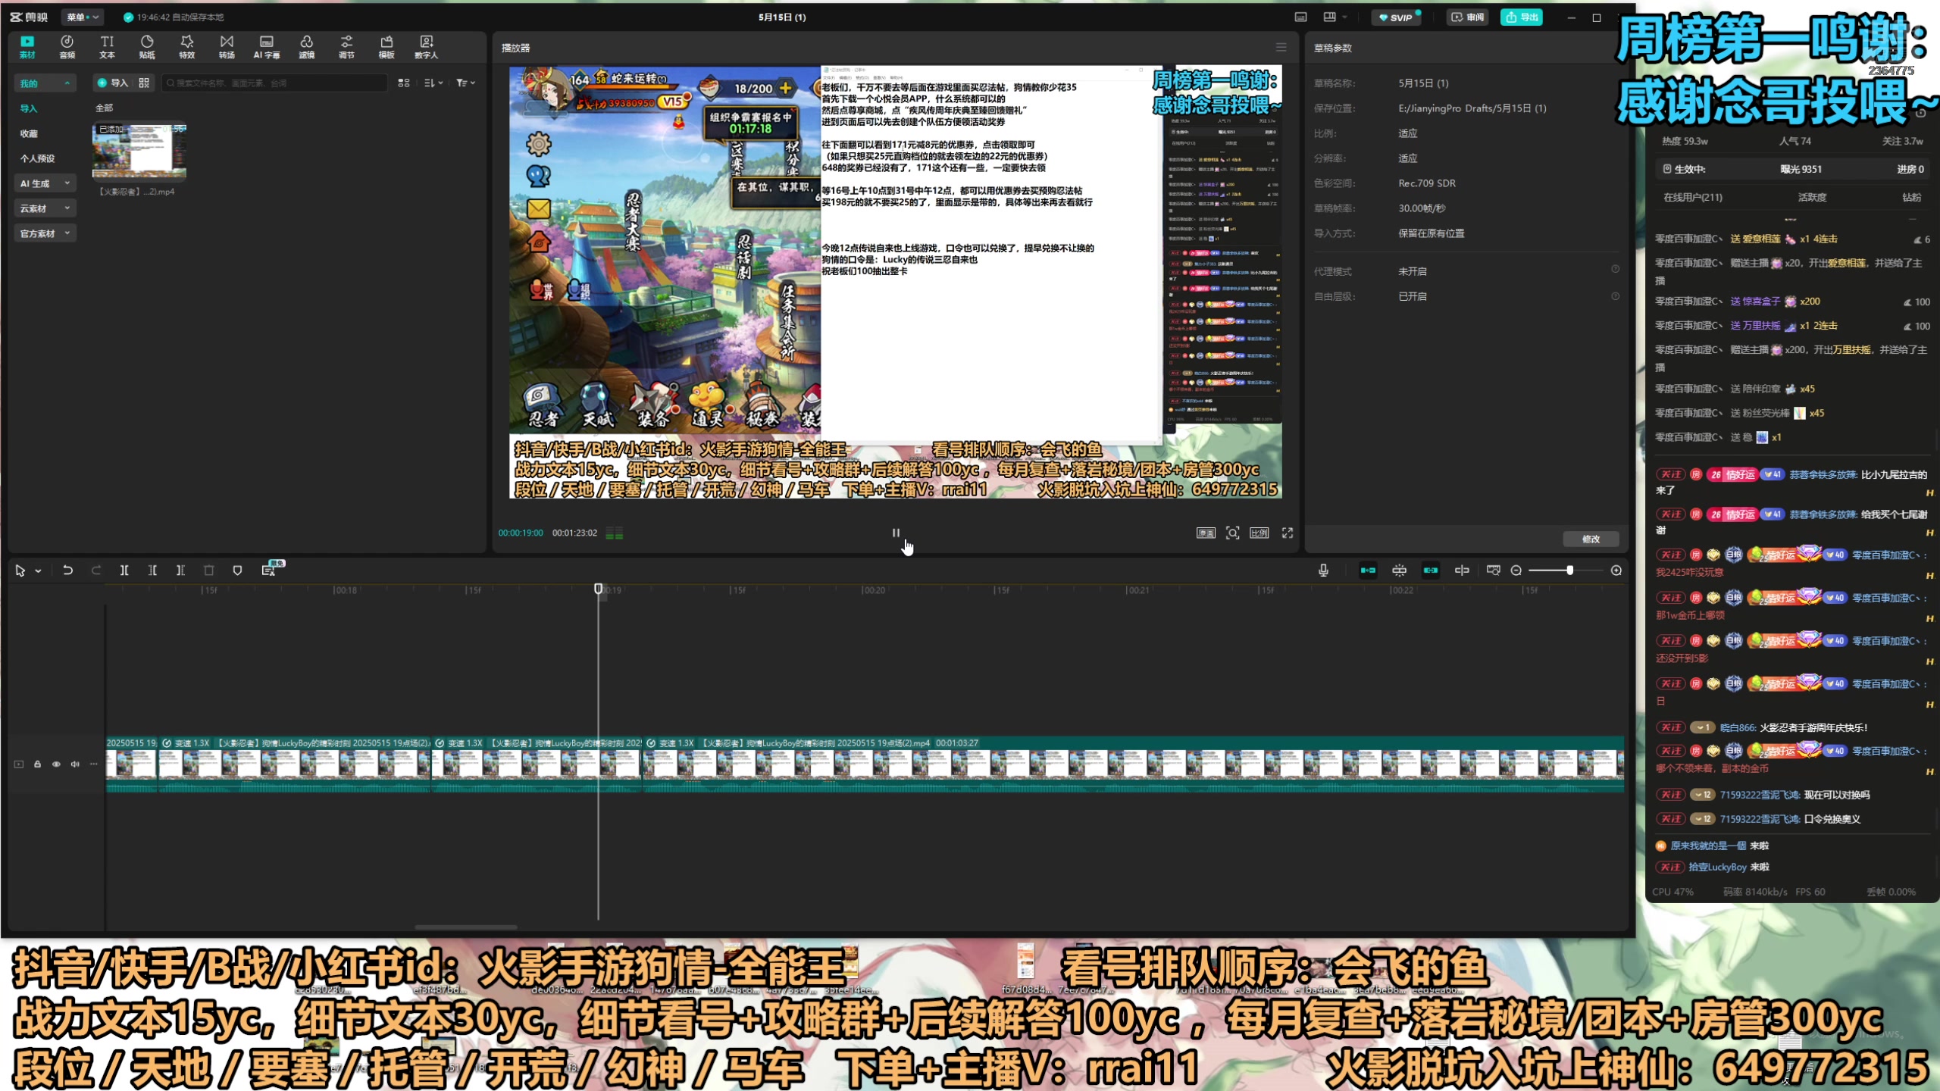Image resolution: width=1940 pixels, height=1091 pixels.
Task: Select 导入 in the left sidebar
Action: (29, 108)
